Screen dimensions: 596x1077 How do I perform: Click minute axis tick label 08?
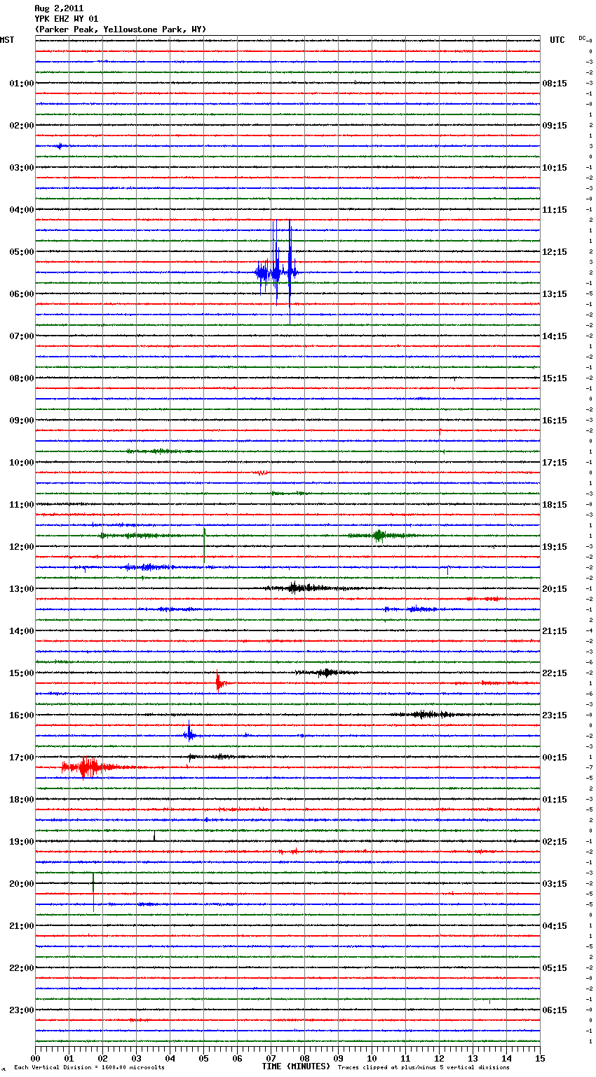pyautogui.click(x=304, y=1058)
